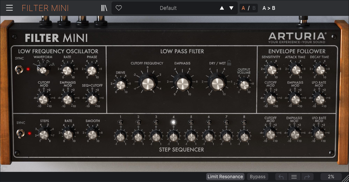Select the previous preset with up arrow

pyautogui.click(x=222, y=8)
